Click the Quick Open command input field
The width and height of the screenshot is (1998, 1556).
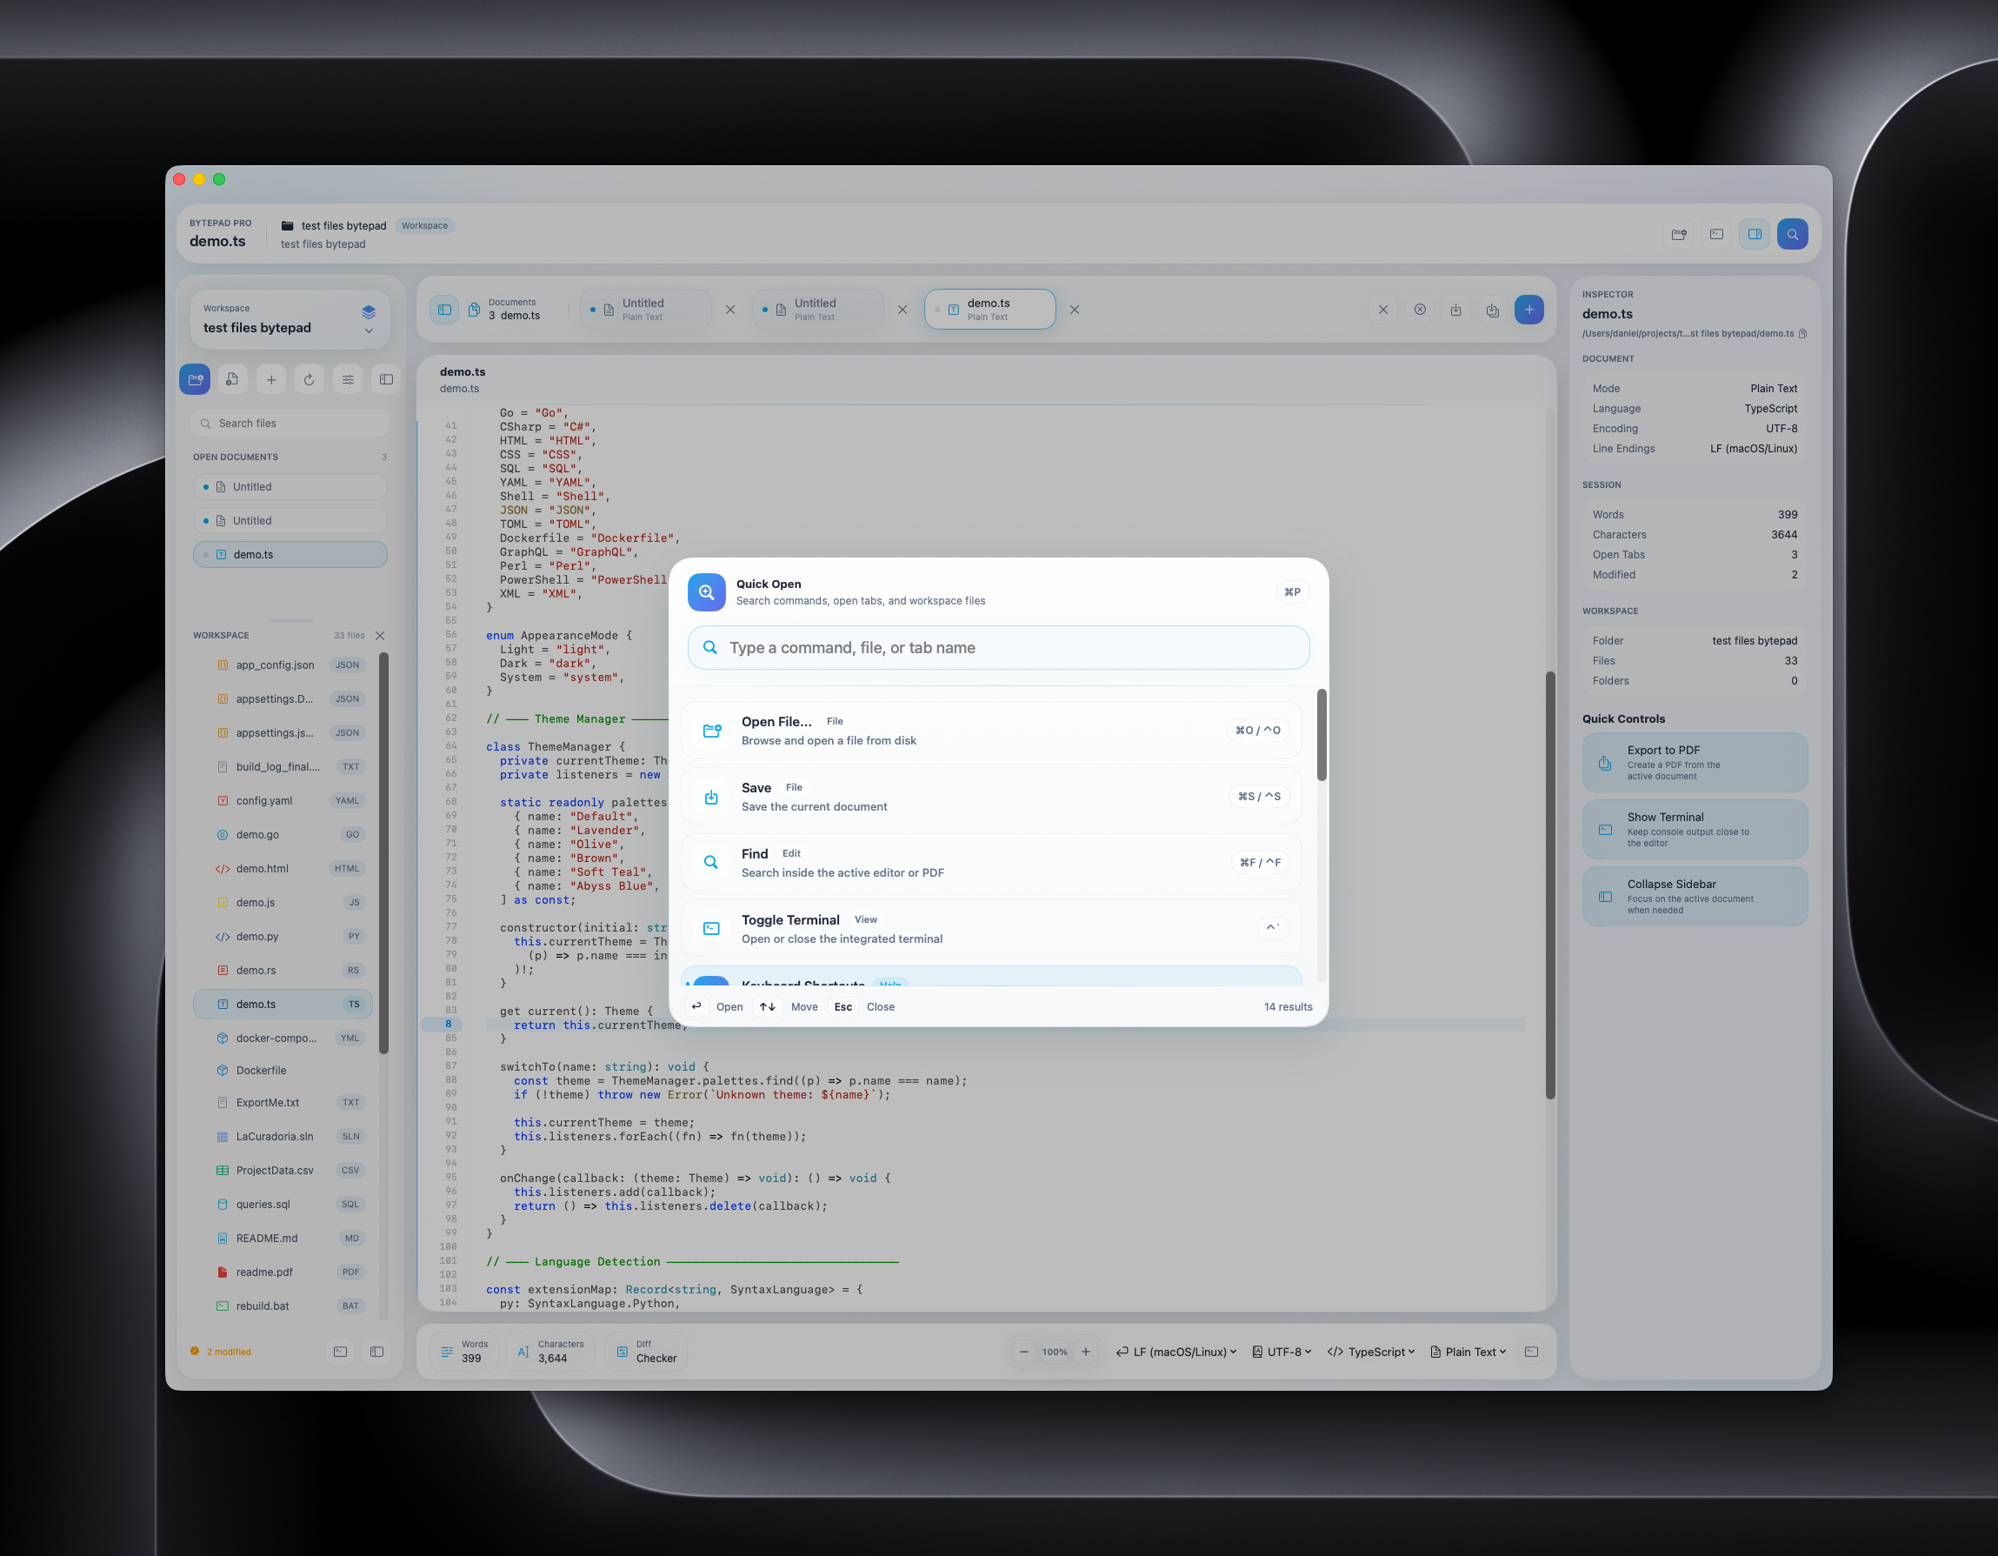pyautogui.click(x=998, y=647)
